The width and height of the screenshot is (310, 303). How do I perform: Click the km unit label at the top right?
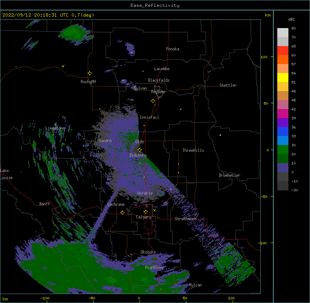268,15
